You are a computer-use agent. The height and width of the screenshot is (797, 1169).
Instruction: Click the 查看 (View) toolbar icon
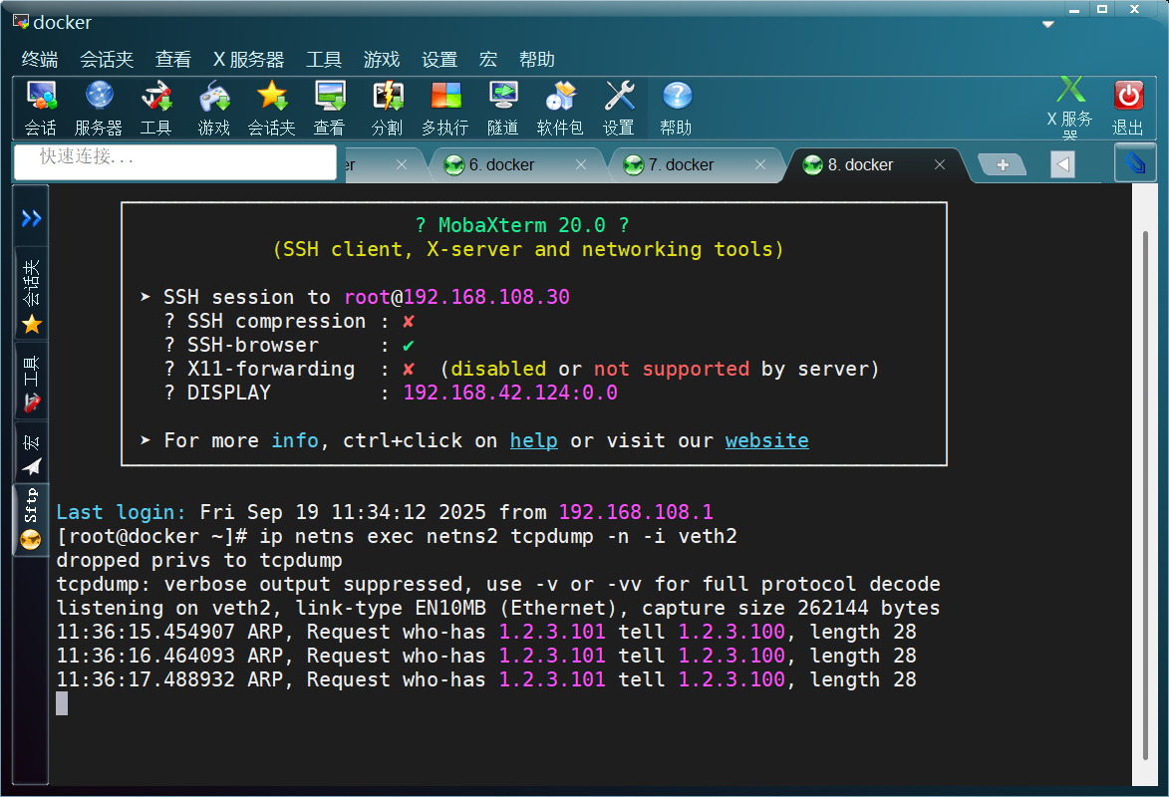click(330, 109)
